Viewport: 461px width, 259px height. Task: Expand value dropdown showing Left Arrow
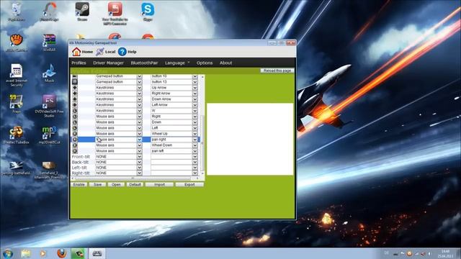coord(195,105)
